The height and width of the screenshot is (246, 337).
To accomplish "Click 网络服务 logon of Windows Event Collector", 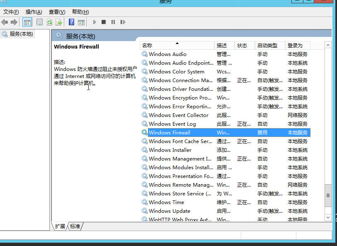I will pos(298,115).
